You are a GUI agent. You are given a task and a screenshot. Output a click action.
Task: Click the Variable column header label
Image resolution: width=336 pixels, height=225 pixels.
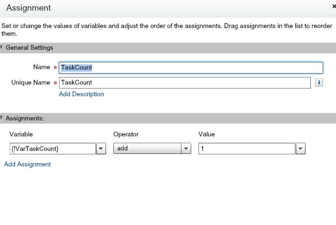(21, 134)
